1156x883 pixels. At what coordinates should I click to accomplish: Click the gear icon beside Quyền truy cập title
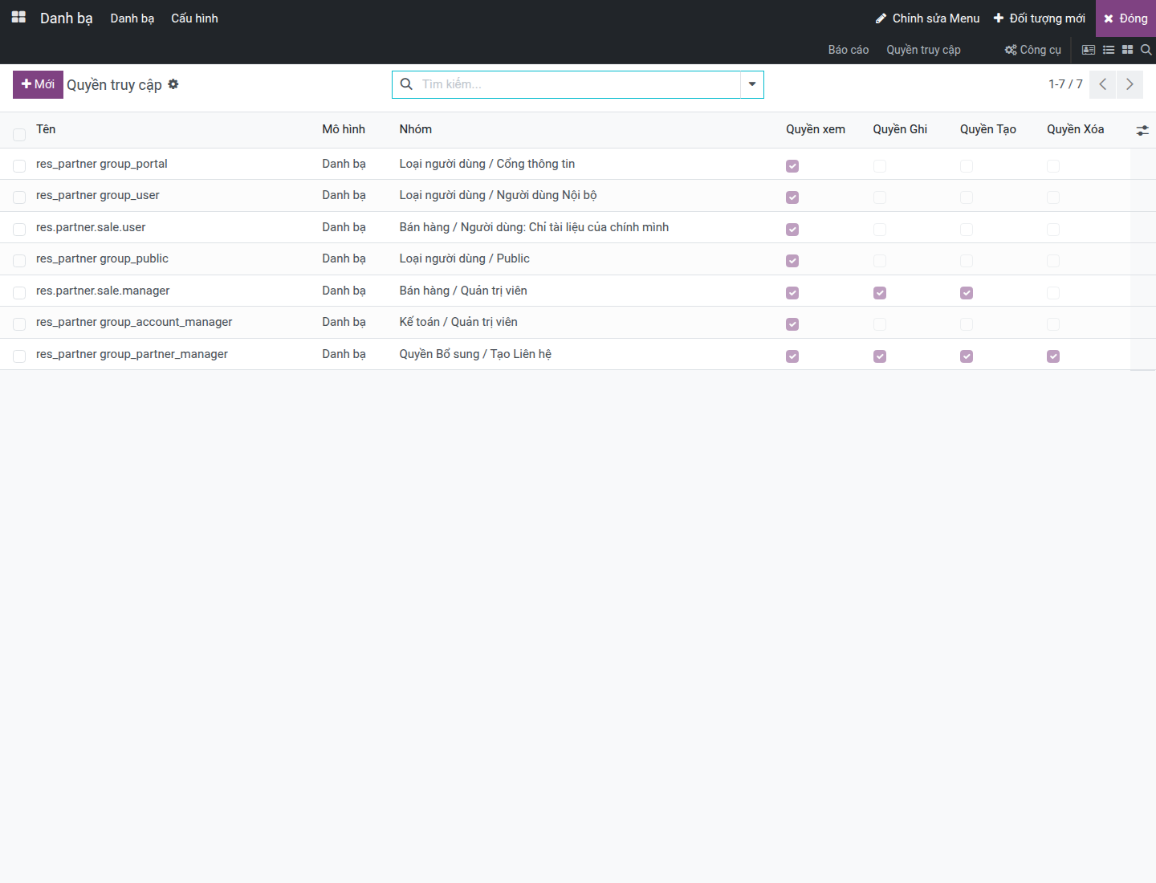(x=173, y=84)
